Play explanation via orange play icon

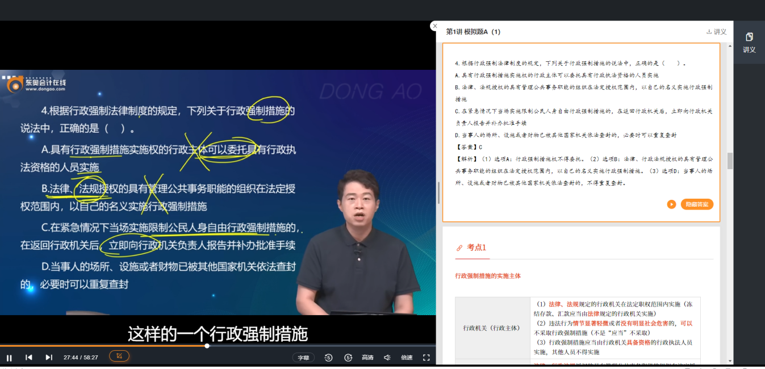coord(671,204)
